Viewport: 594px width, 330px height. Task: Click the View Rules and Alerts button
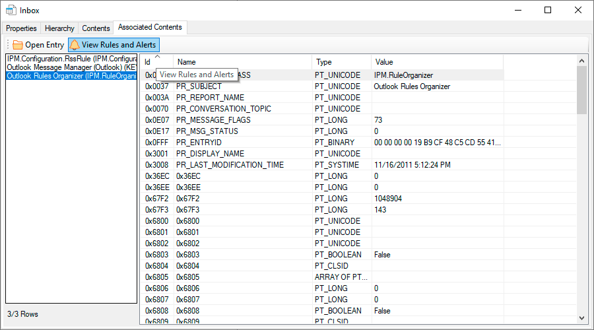click(x=114, y=45)
